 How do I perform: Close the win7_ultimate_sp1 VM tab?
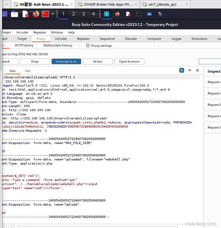click(x=187, y=4)
